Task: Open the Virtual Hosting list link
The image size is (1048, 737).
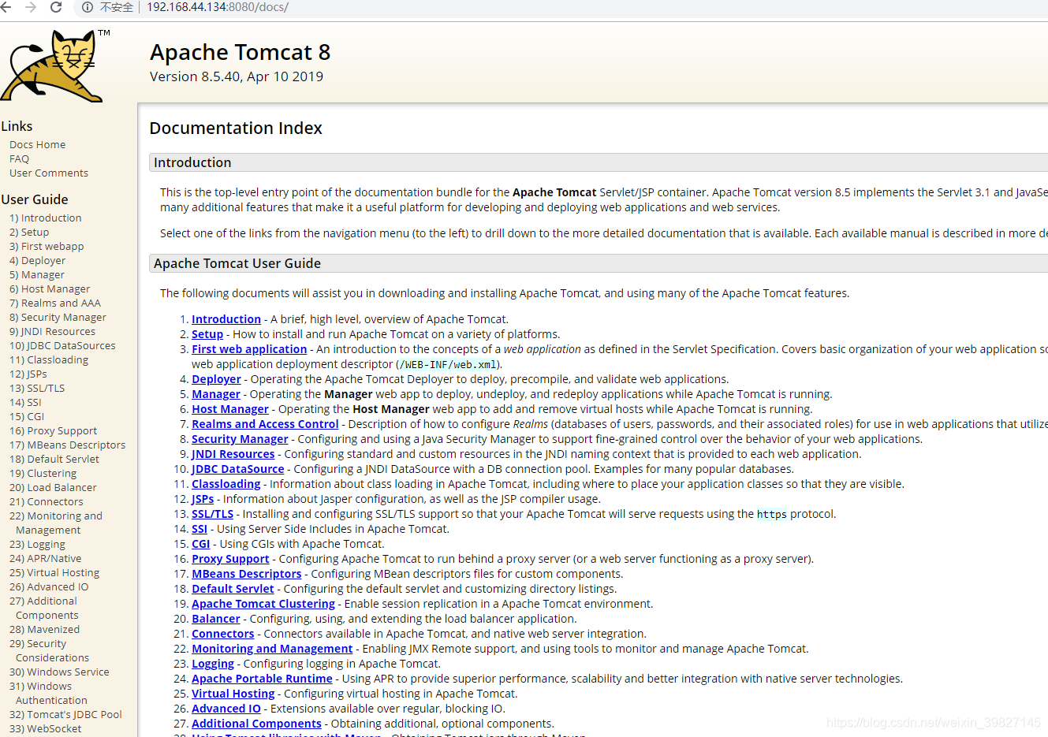Action: 233,694
